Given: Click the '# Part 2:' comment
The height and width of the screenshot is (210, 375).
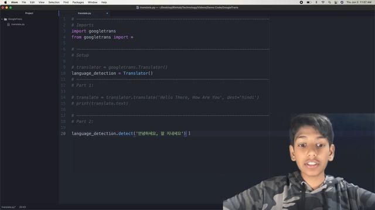Looking at the screenshot, I should 83,122.
